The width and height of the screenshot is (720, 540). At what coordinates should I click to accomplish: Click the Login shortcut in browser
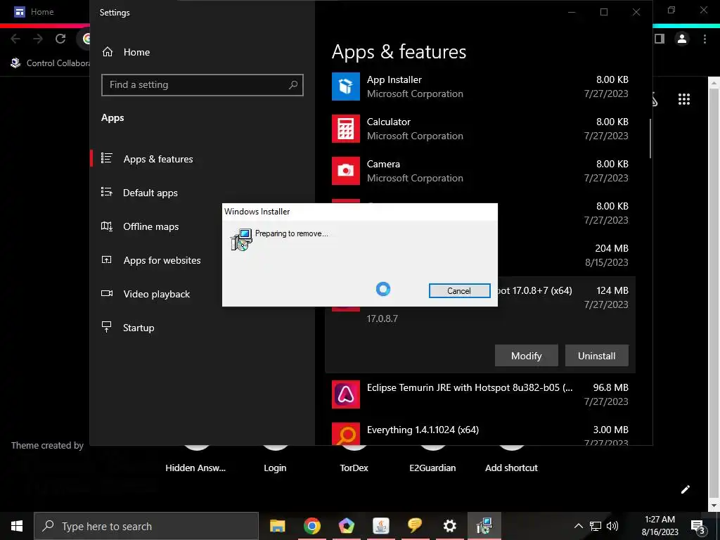[x=275, y=468]
